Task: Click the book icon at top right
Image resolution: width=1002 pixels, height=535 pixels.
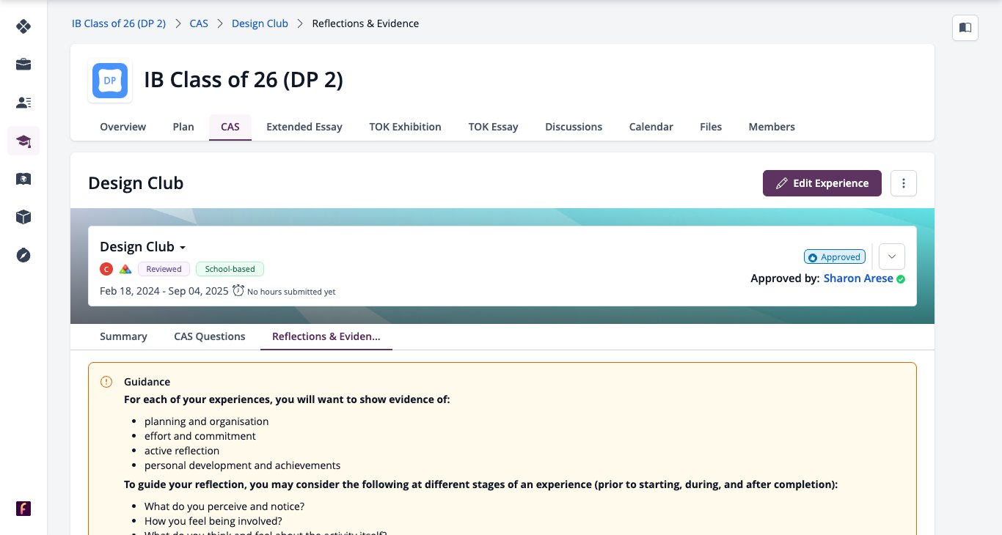Action: pyautogui.click(x=965, y=28)
